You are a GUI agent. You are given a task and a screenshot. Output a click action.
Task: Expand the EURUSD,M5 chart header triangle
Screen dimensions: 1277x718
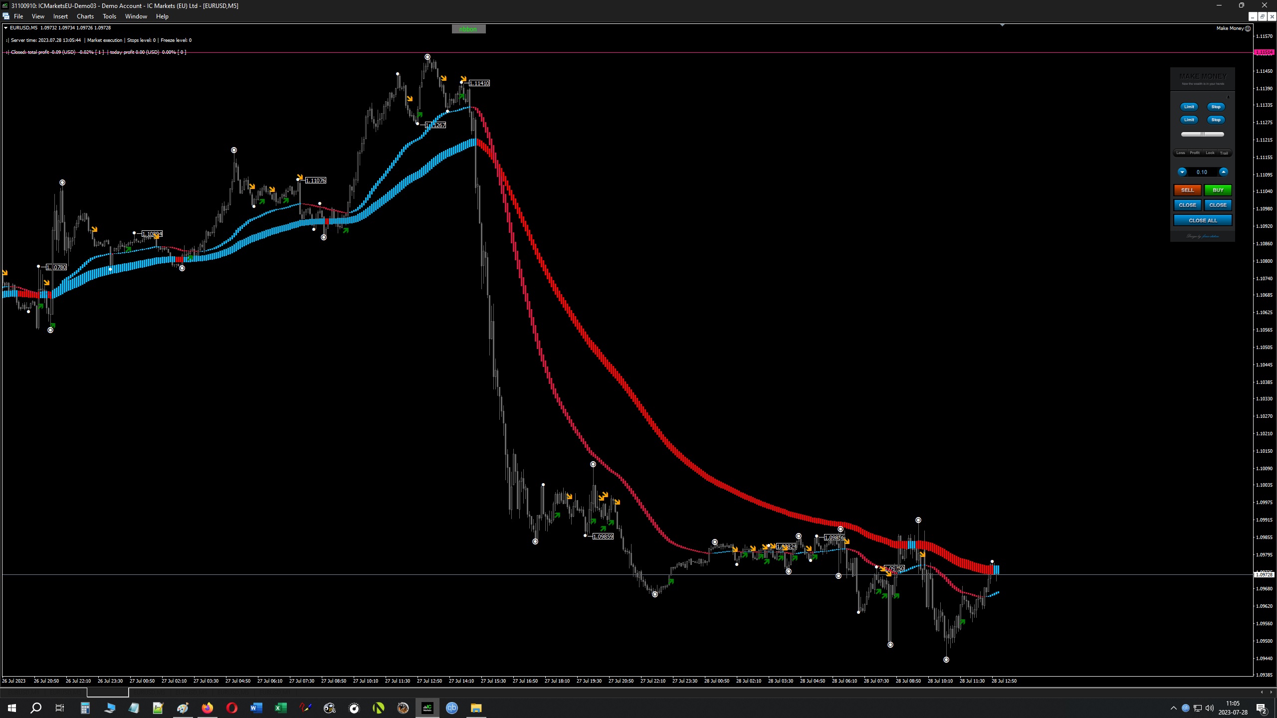pyautogui.click(x=5, y=28)
